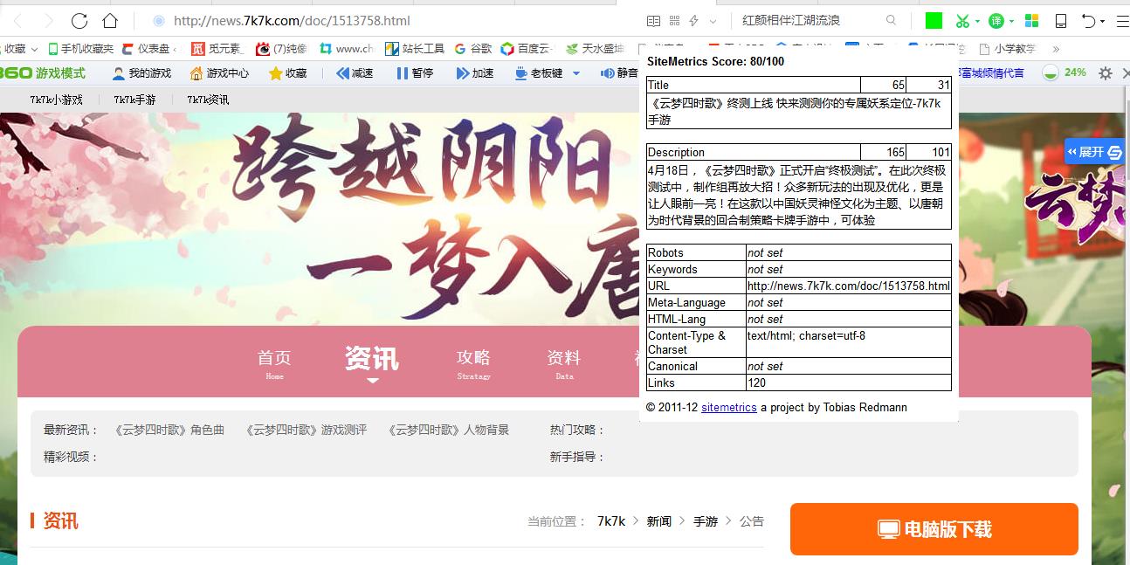Viewport: 1130px width, 565px height.
Task: Click the 暂停 pause button
Action: pos(415,73)
